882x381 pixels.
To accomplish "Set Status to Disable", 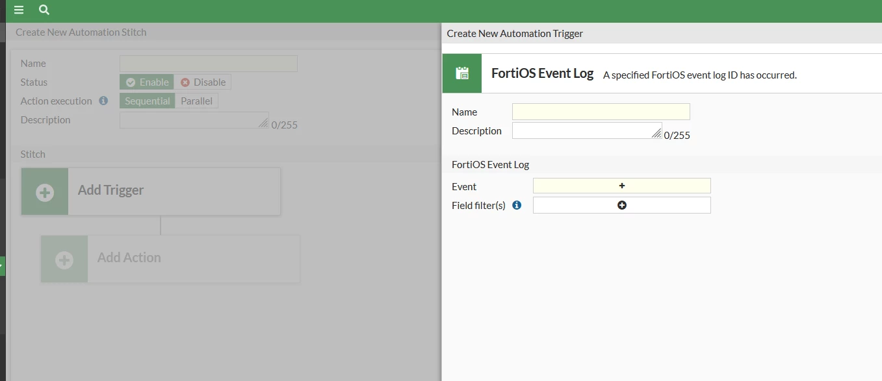I will click(203, 82).
